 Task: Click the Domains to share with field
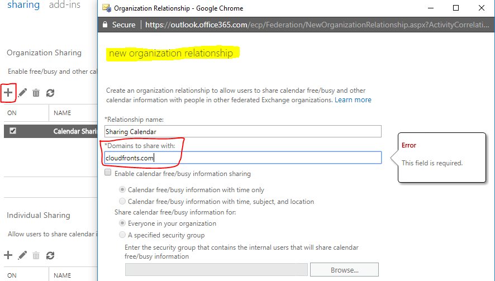point(242,158)
